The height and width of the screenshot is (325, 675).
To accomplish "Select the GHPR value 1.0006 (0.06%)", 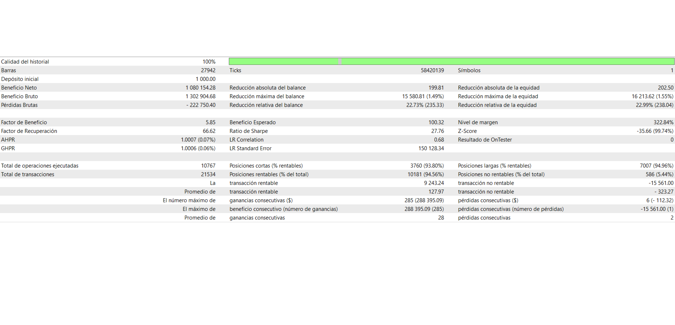I will [x=198, y=148].
